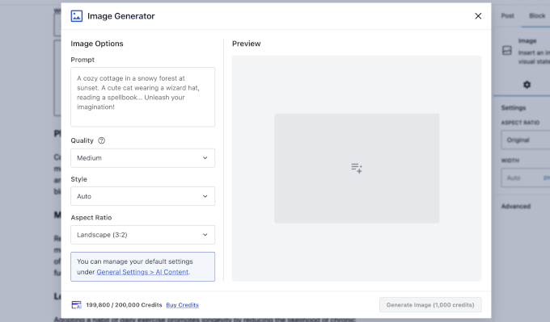The image size is (550, 322).
Task: Click Generate Image (1,000 credits) button
Action: click(430, 305)
